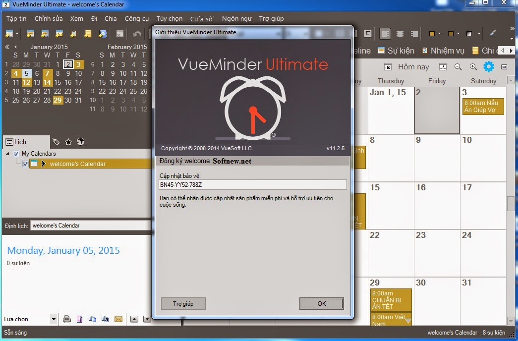This screenshot has width=518, height=341.
Task: Open the Ngôn ngữ menu
Action: [x=236, y=18]
